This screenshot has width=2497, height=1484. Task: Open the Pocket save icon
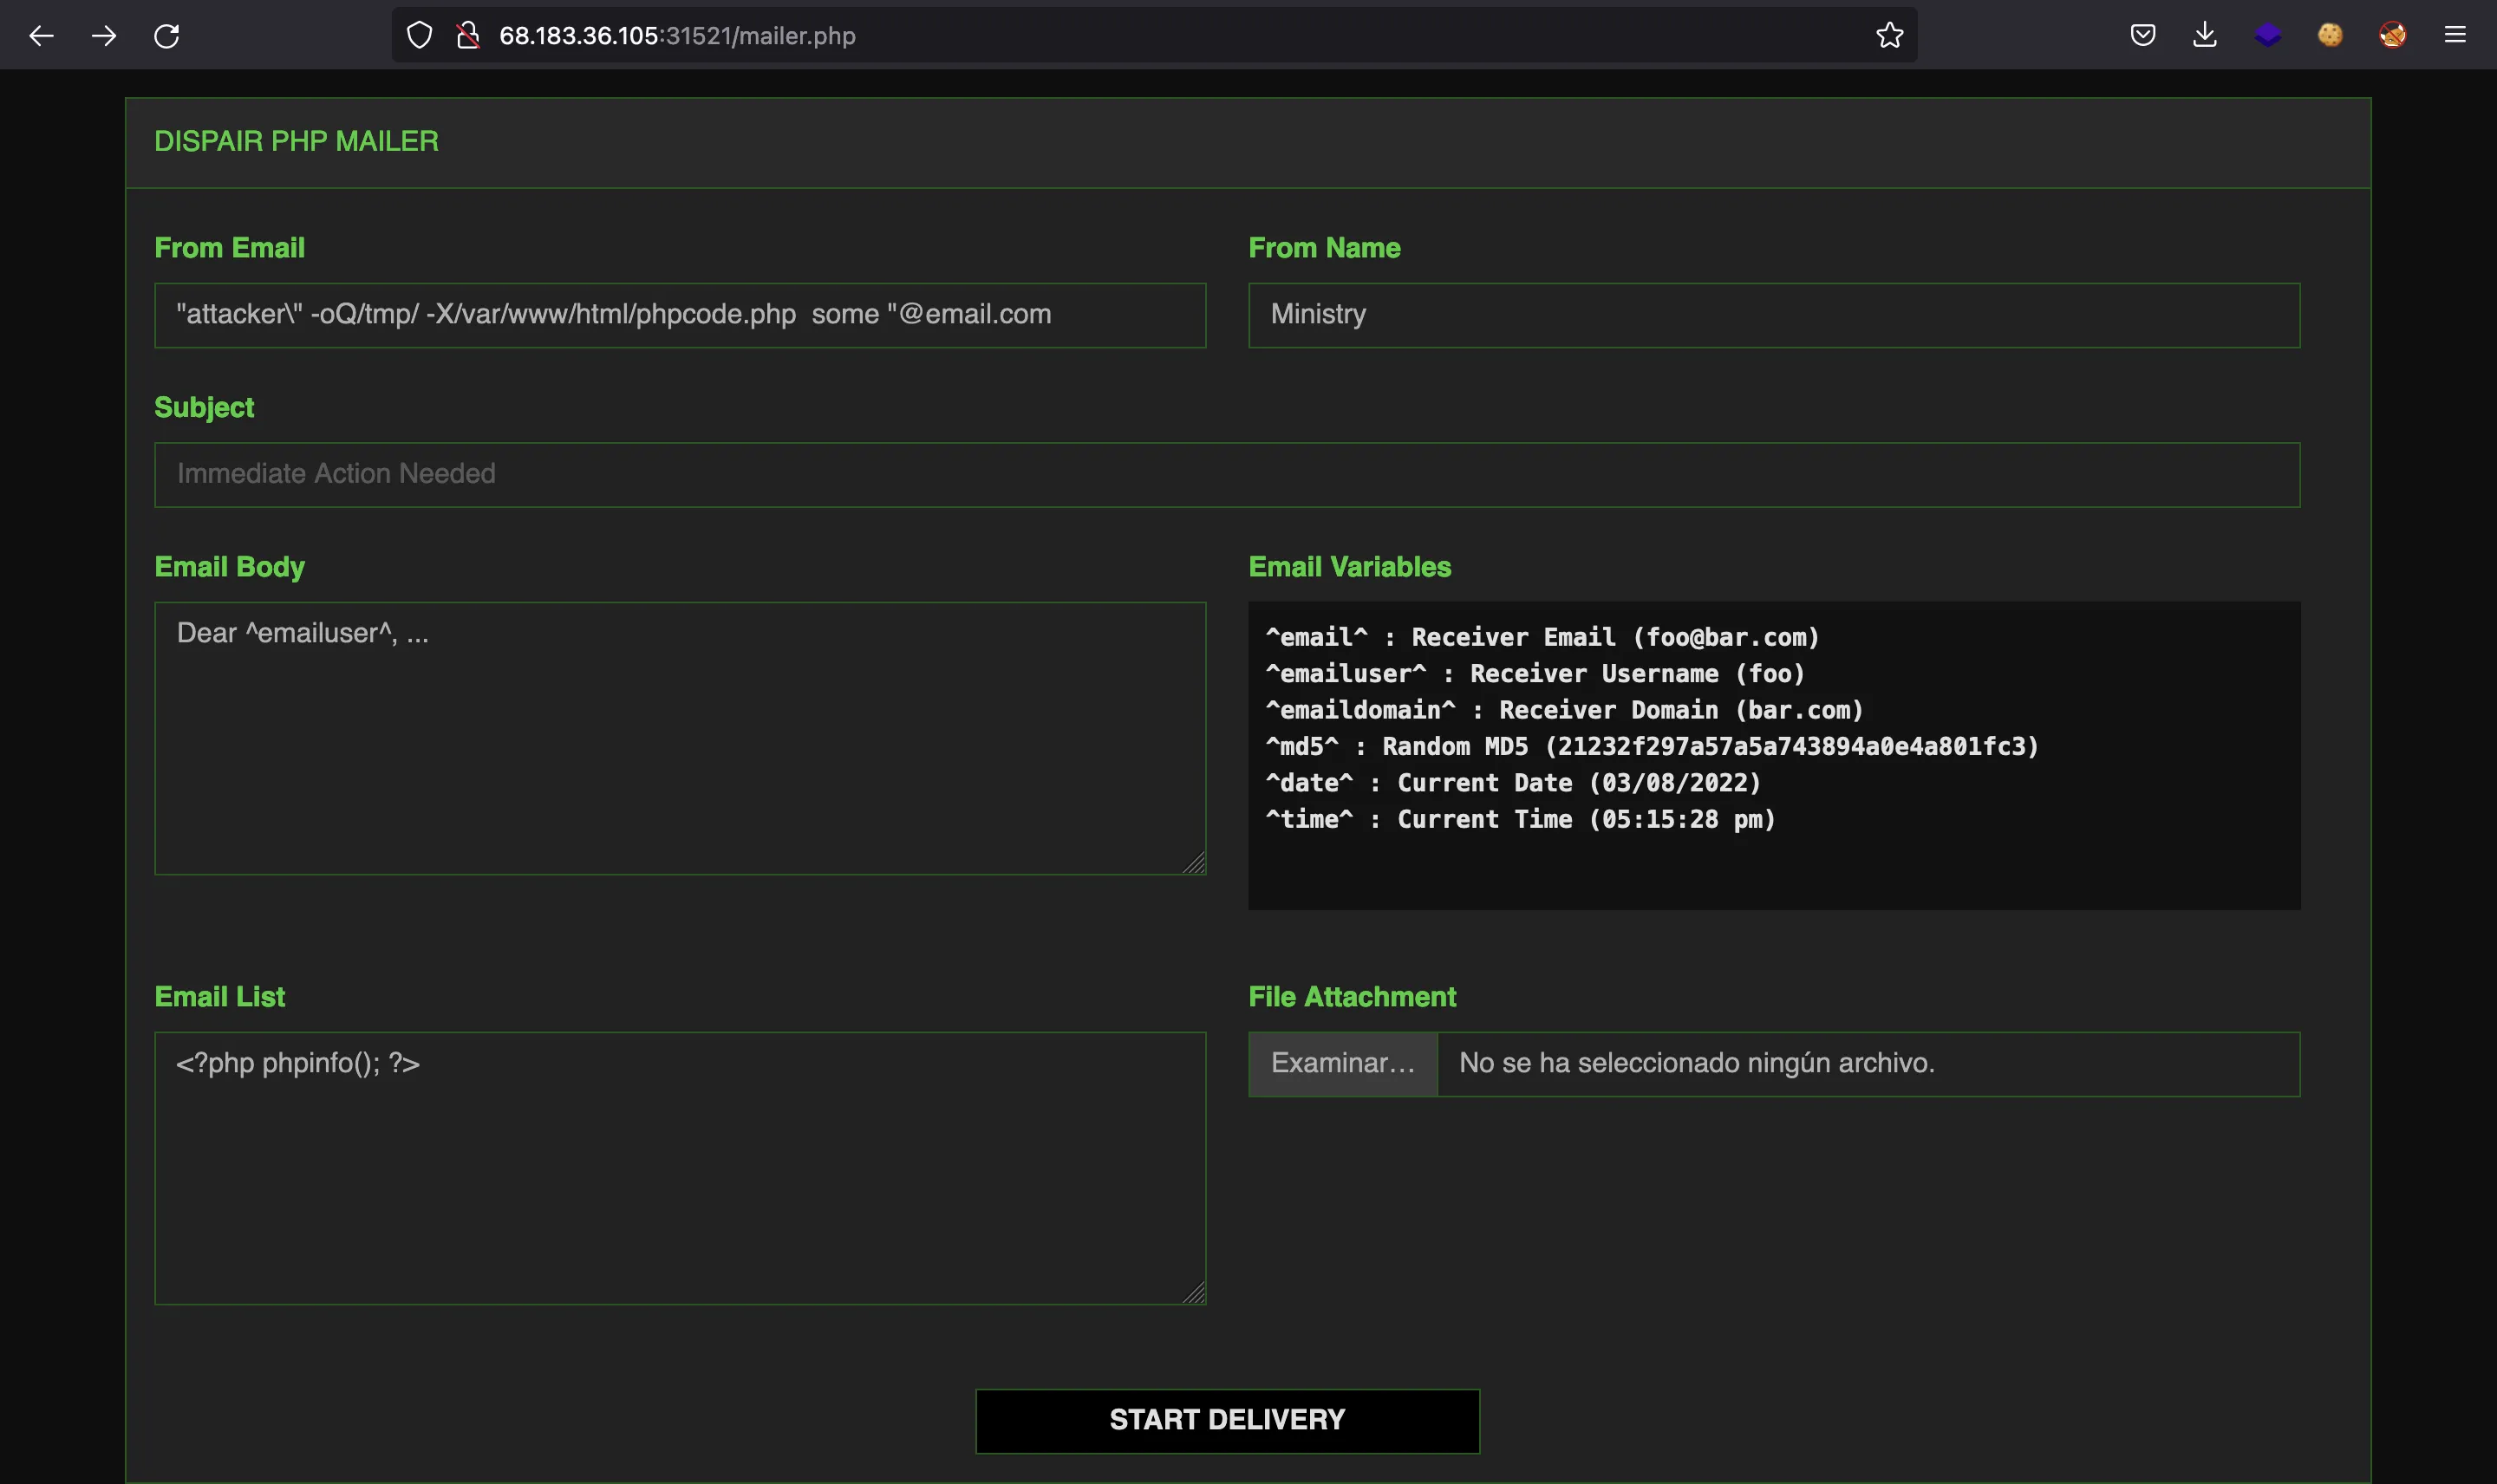[2142, 35]
